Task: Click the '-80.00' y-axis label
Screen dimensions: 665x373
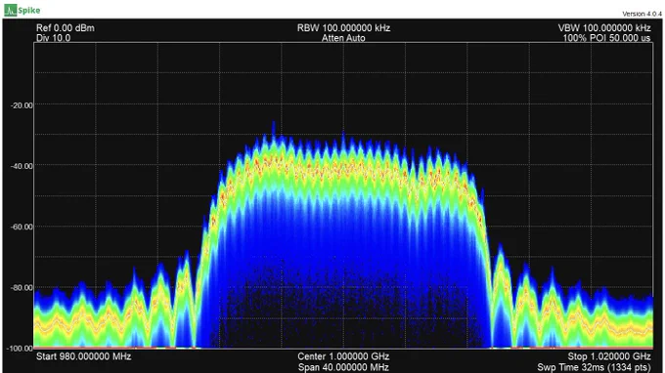Action: pos(22,287)
